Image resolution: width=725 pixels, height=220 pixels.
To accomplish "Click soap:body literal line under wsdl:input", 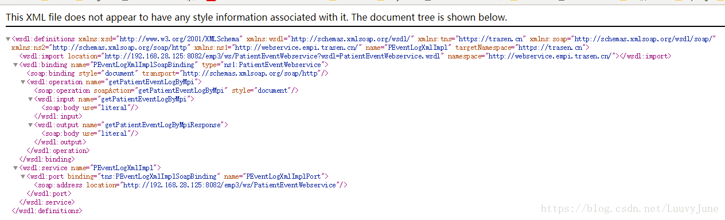I will [x=90, y=108].
